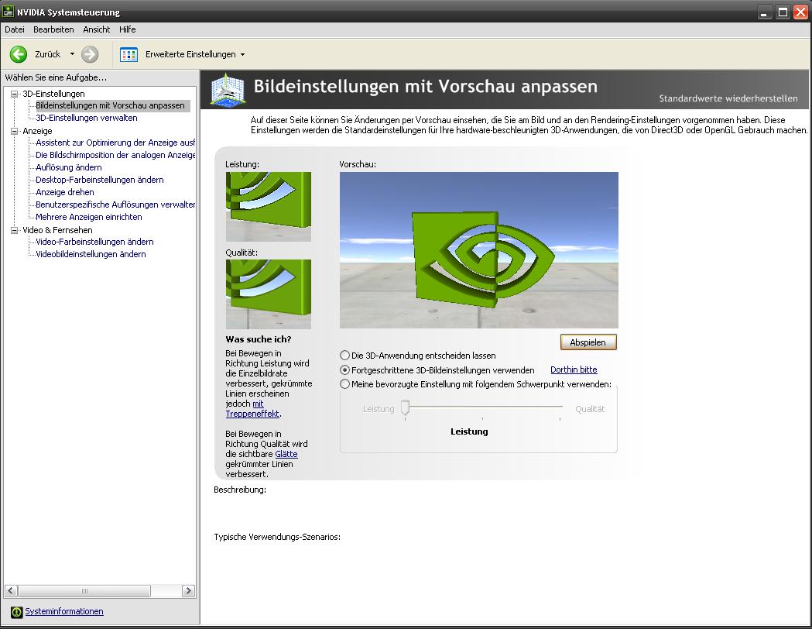
Task: Maximize the NVIDIA Systemsteuerung window
Action: coord(783,12)
